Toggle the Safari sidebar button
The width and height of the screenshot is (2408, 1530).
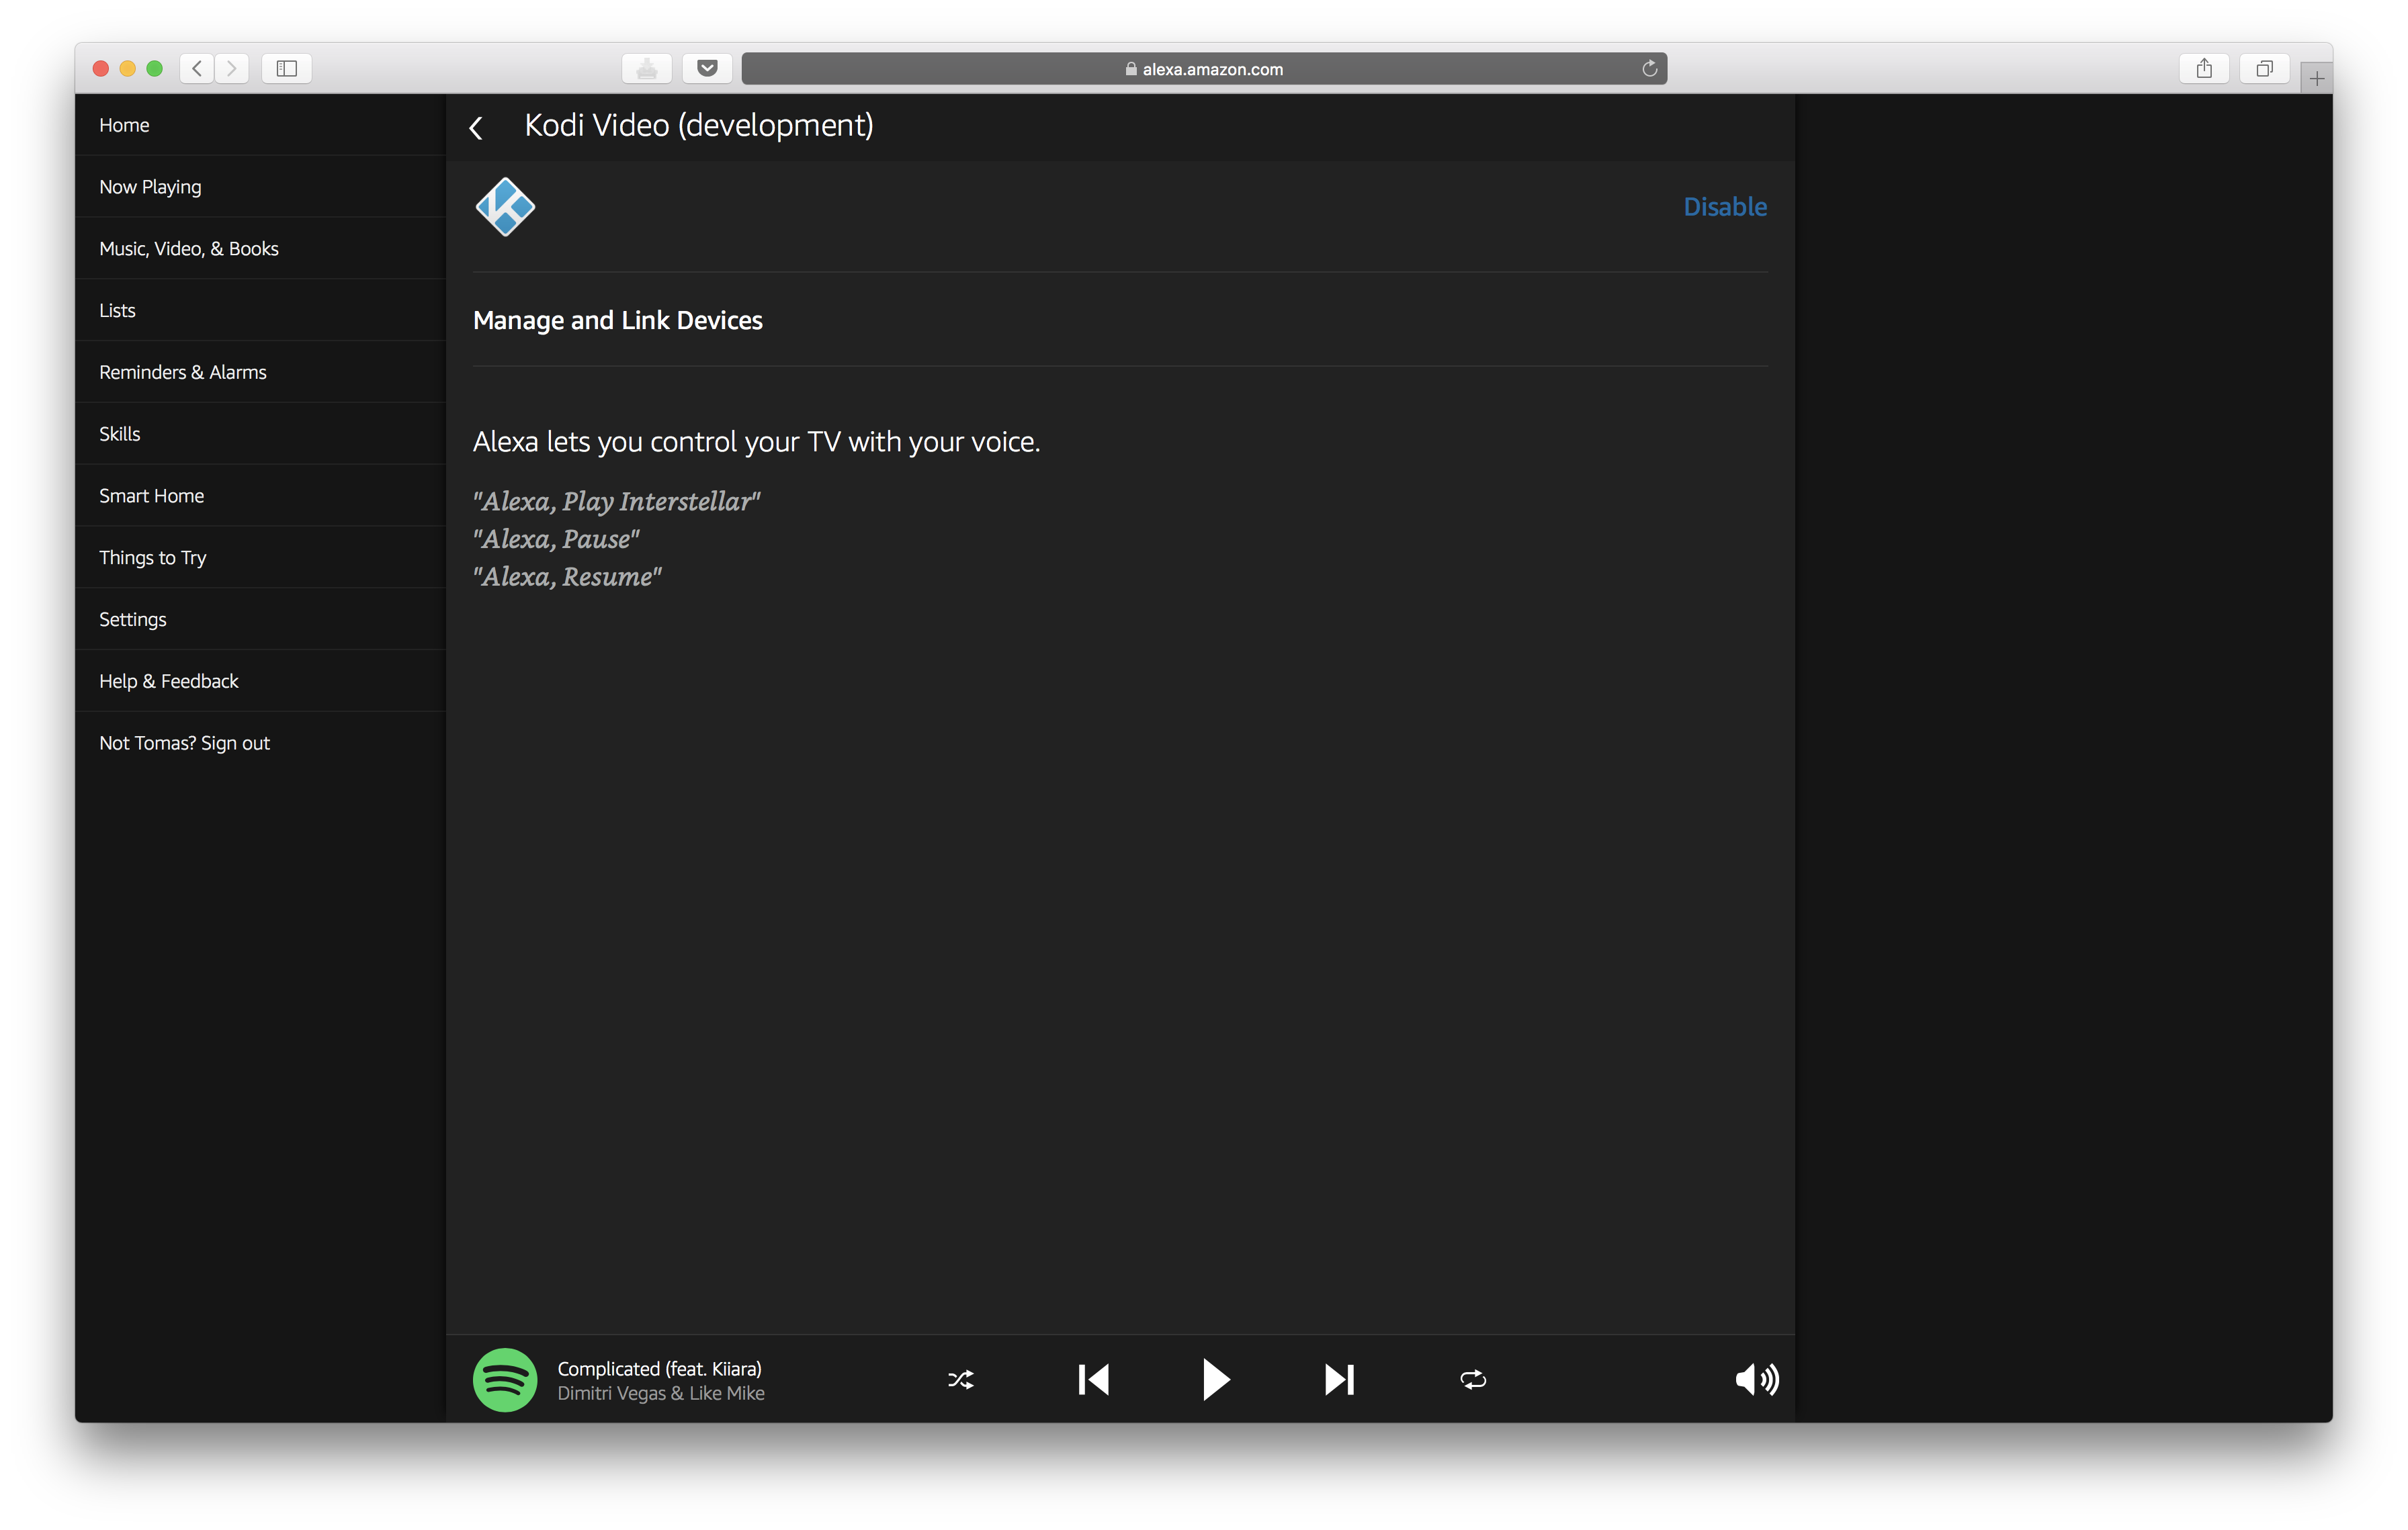click(x=287, y=69)
